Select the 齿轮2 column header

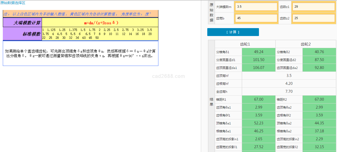click(x=306, y=44)
